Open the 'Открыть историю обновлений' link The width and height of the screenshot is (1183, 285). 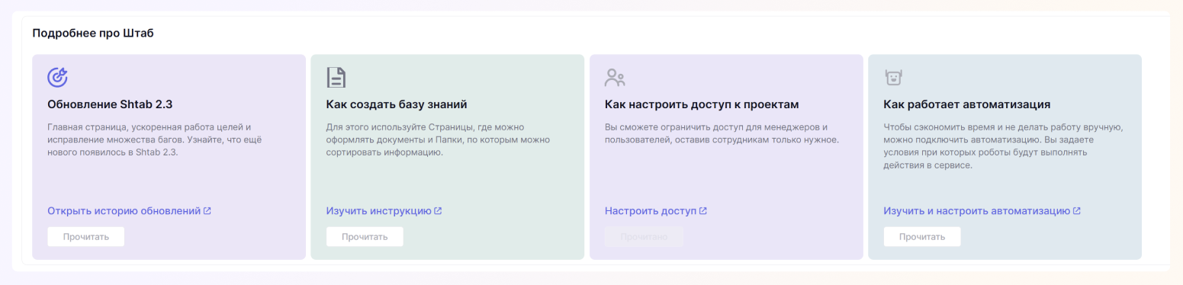[x=124, y=211]
